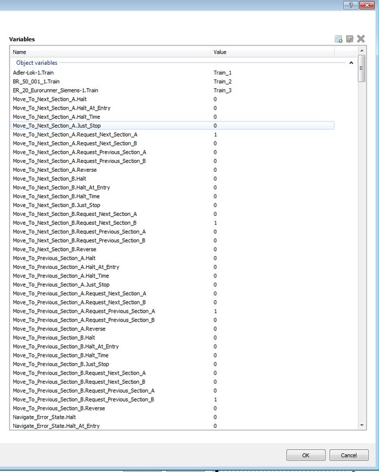
Task: Click the OK button
Action: click(305, 455)
